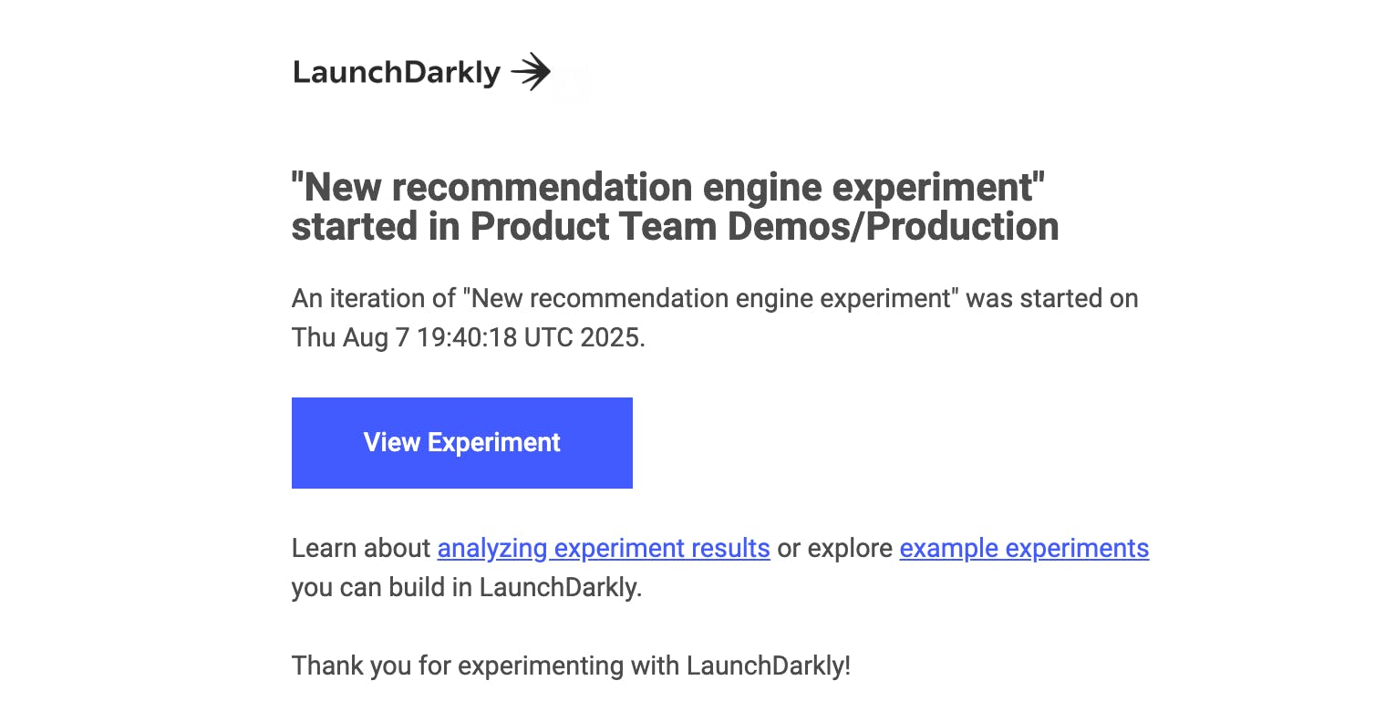1375x722 pixels.
Task: Click the LaunchDarkly wordmark at the top
Action: [x=397, y=72]
